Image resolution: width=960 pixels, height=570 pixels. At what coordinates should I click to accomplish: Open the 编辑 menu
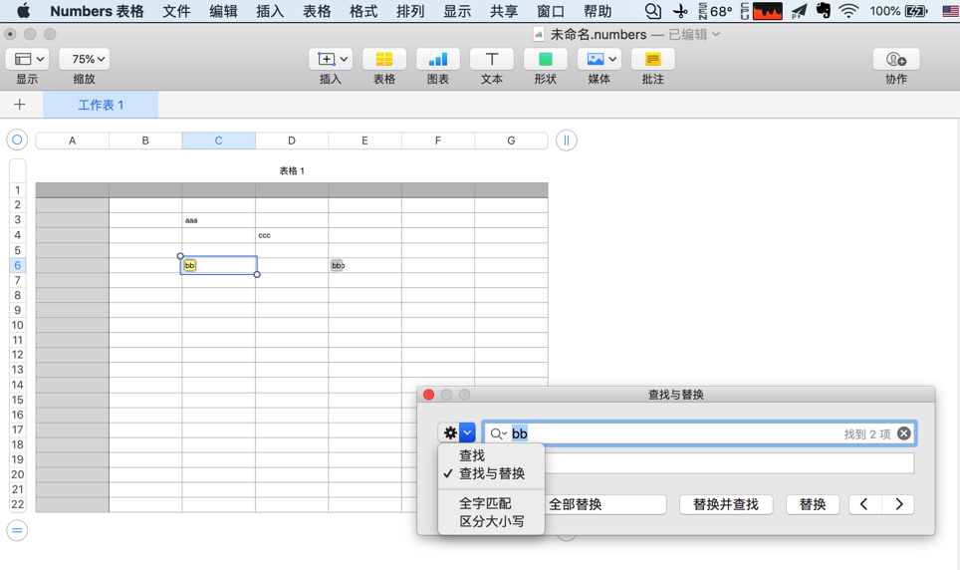(x=223, y=11)
